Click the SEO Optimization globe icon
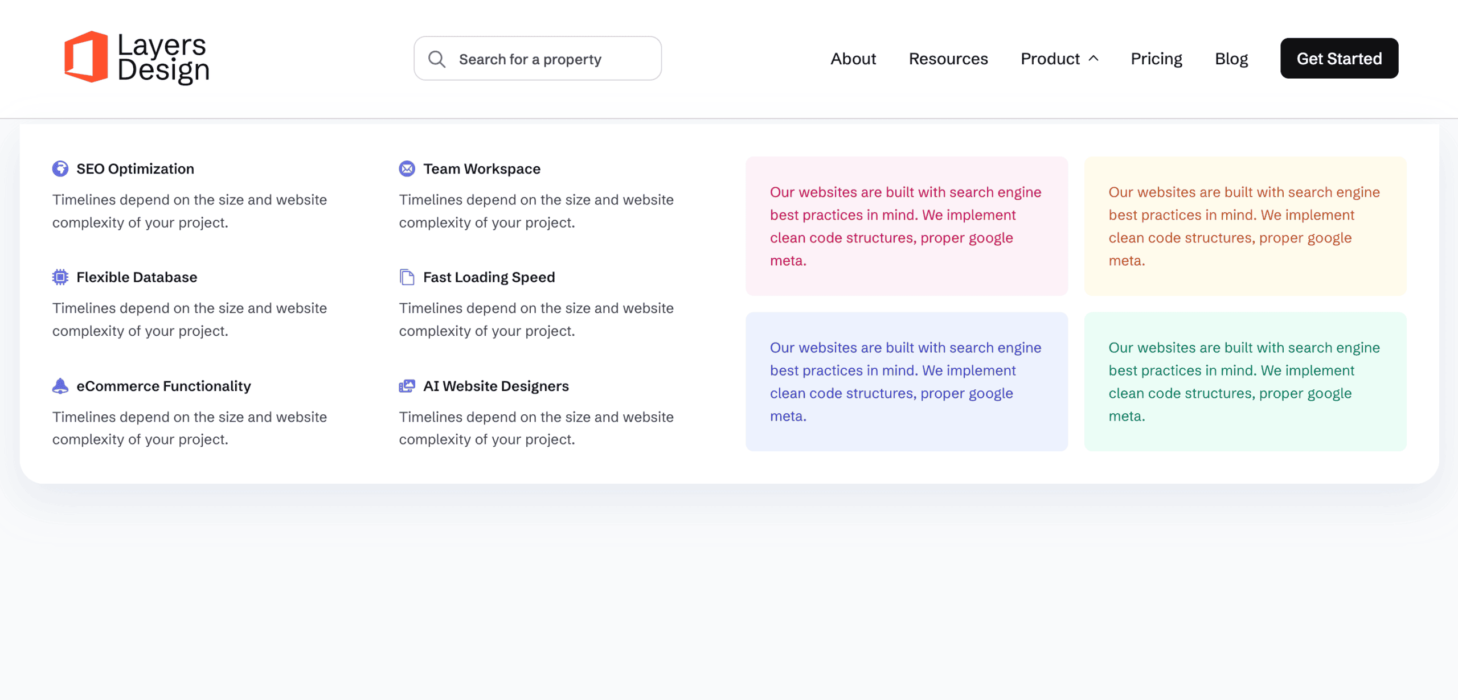The image size is (1458, 700). [60, 168]
